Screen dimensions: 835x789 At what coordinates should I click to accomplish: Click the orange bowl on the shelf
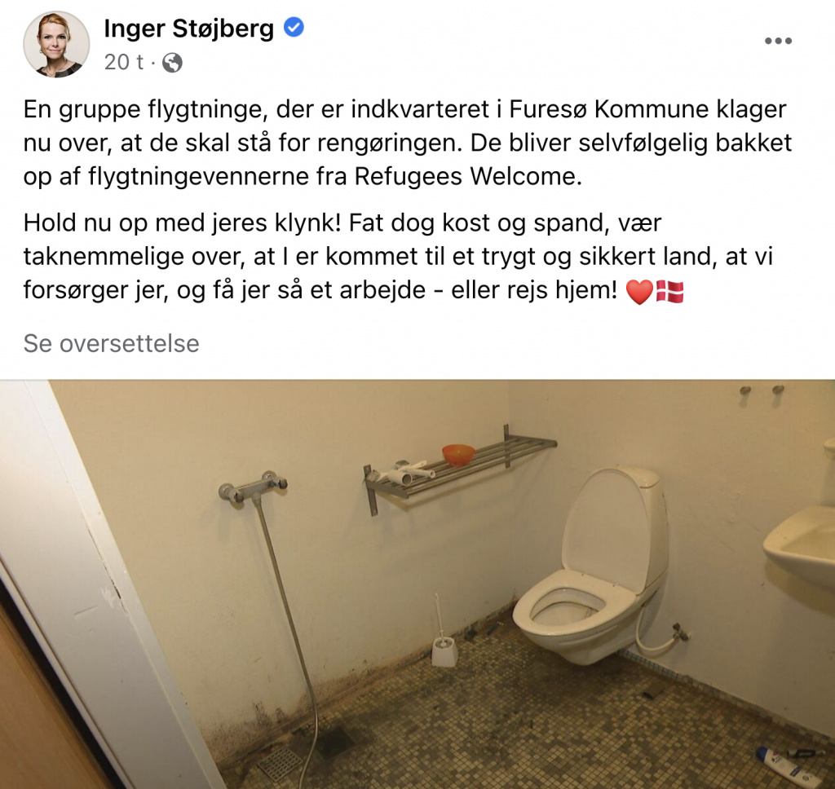point(458,455)
